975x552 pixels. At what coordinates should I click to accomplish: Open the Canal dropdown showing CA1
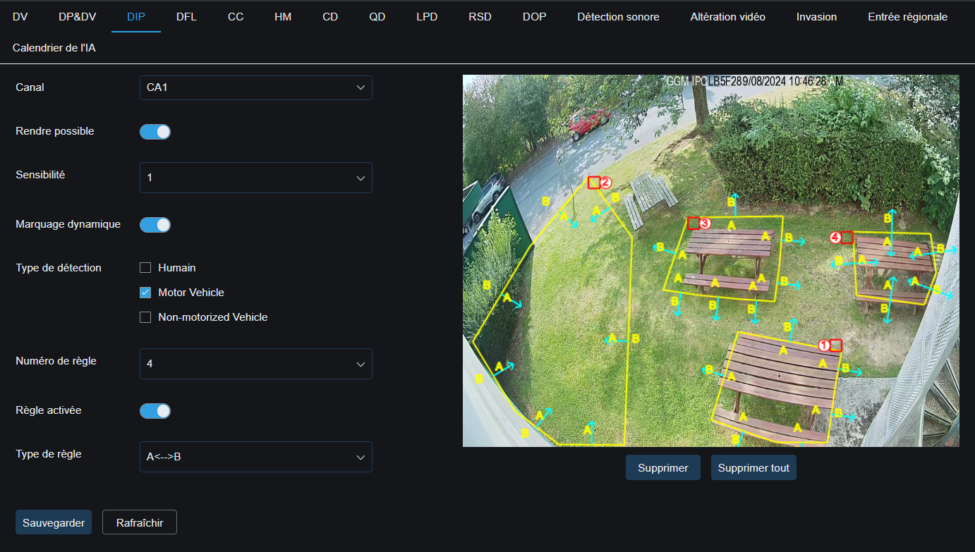tap(255, 87)
